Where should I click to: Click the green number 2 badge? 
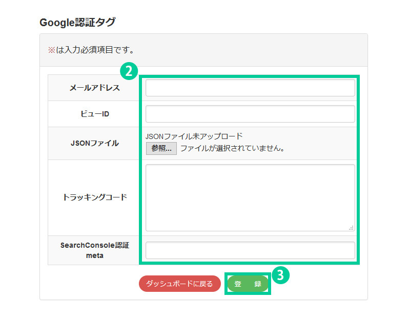point(129,70)
